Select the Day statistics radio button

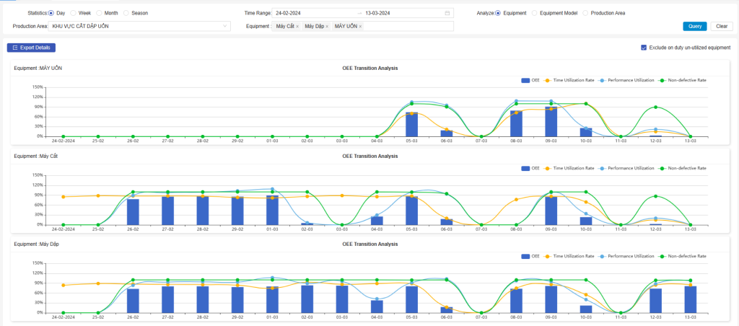[x=51, y=13]
